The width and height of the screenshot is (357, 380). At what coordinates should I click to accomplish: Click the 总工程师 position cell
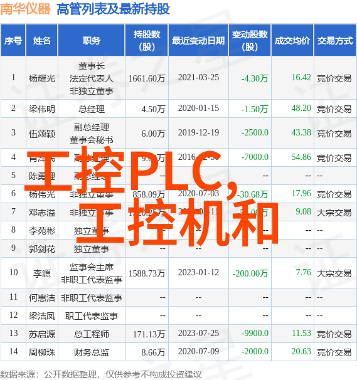(x=92, y=334)
